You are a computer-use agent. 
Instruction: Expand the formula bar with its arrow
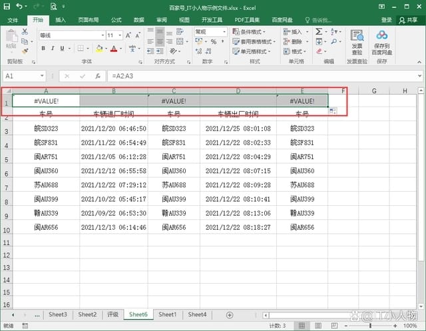click(x=419, y=76)
